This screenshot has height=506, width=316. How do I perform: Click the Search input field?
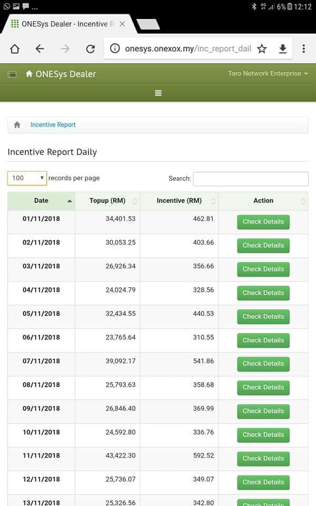251,179
